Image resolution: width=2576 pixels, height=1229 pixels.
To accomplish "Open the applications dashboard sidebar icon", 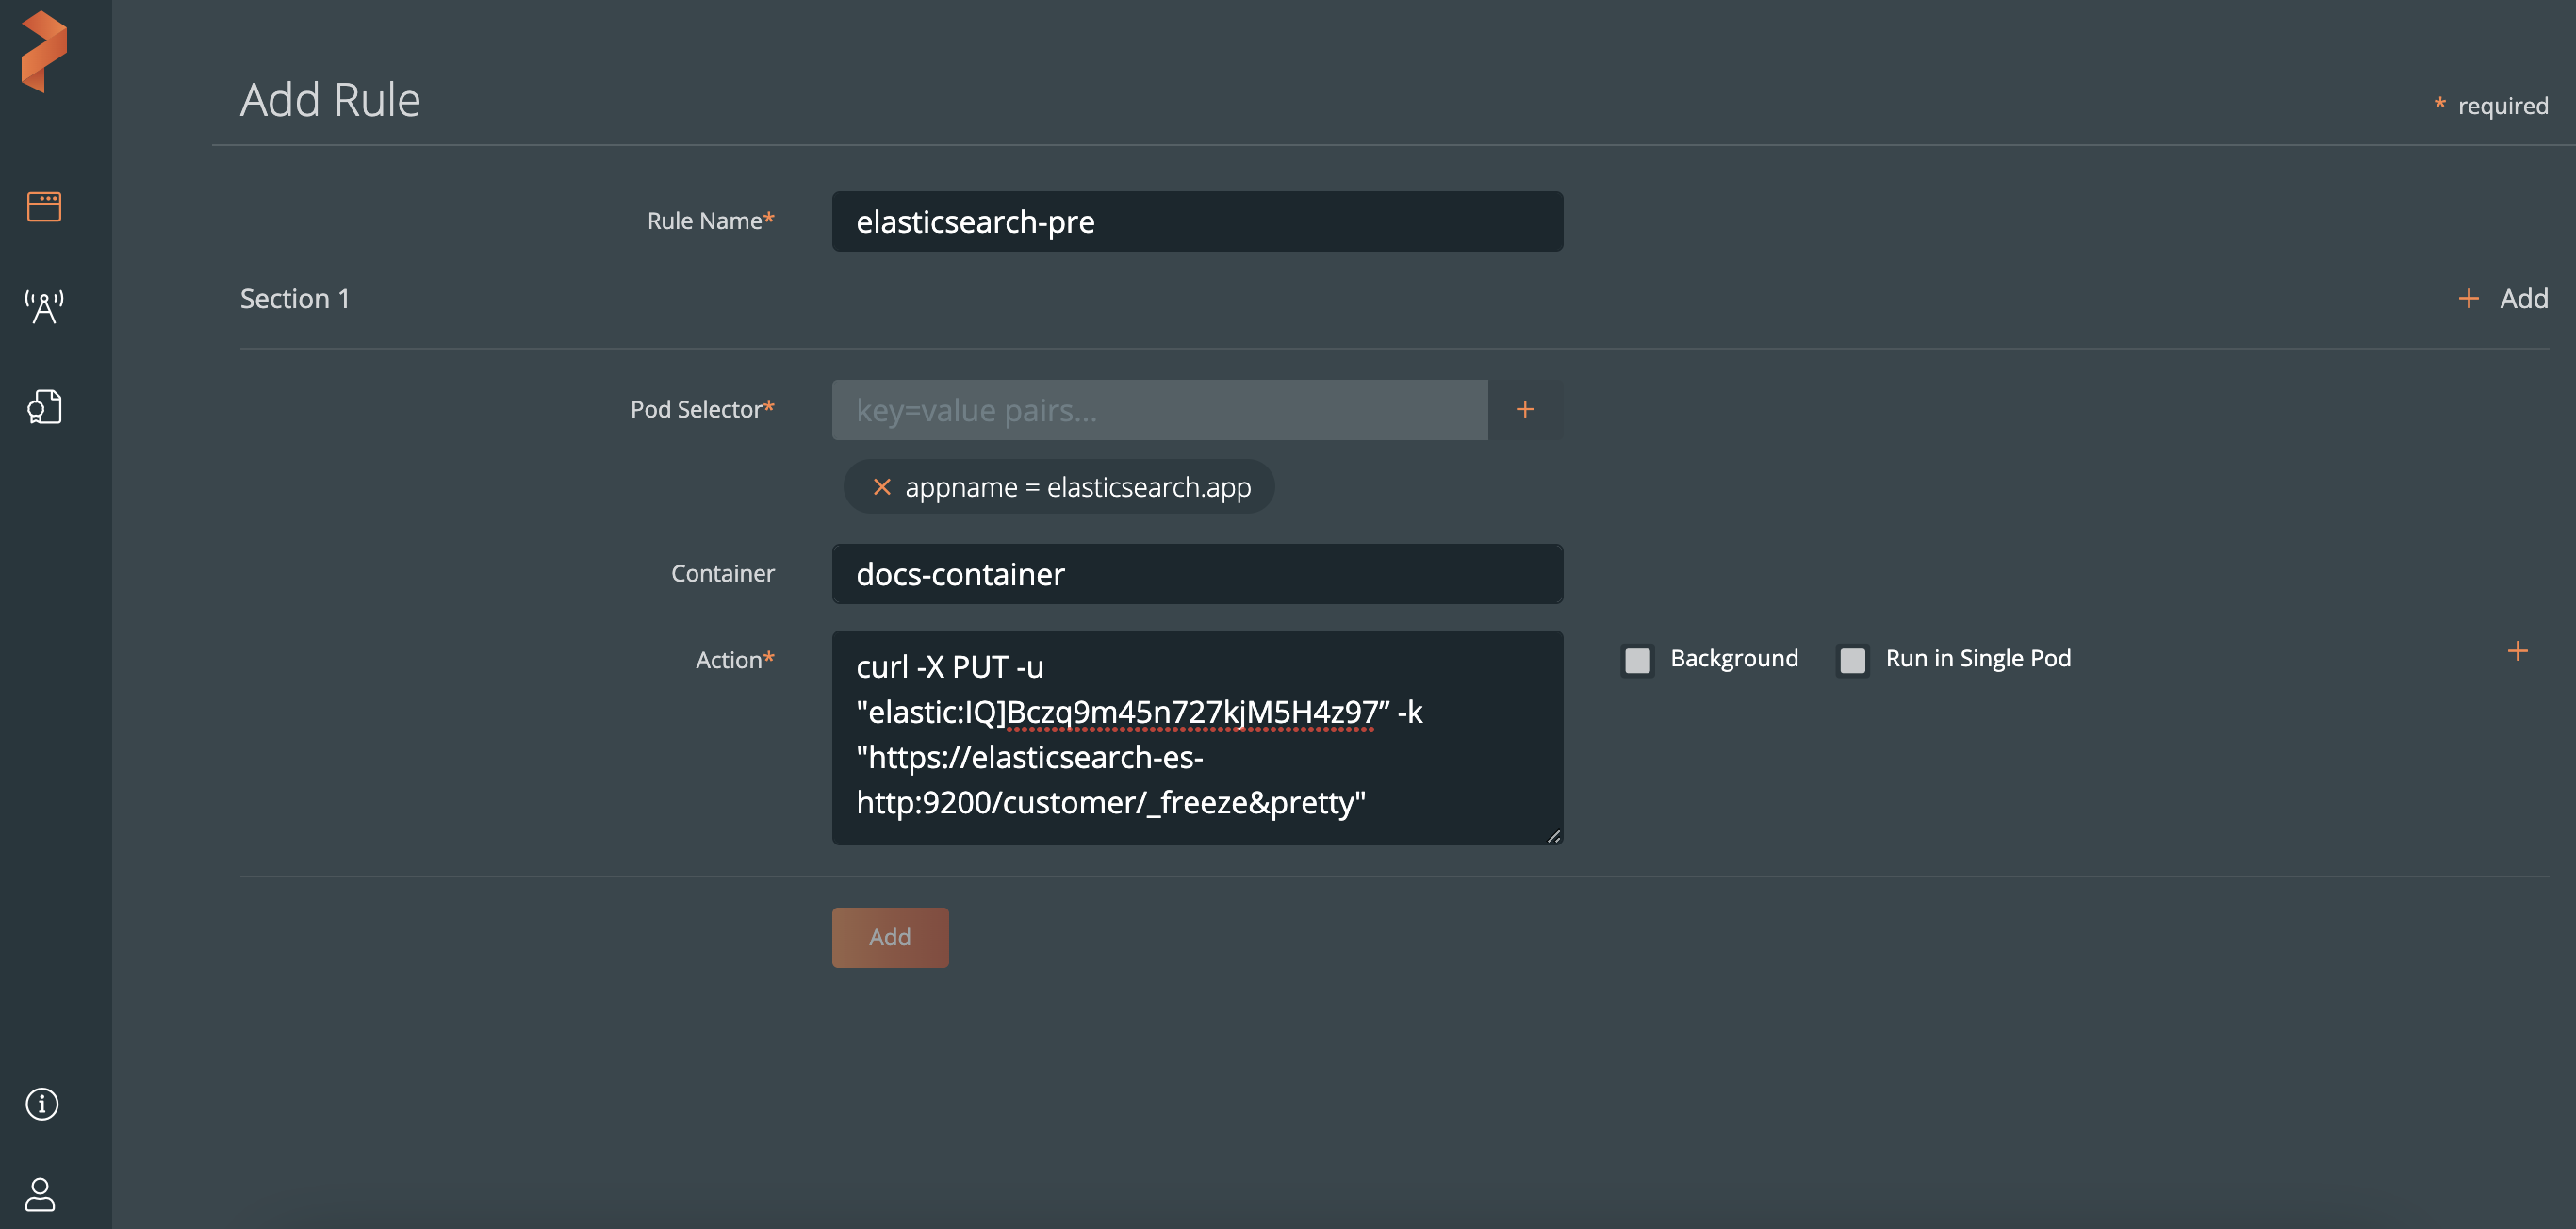I will coord(44,207).
